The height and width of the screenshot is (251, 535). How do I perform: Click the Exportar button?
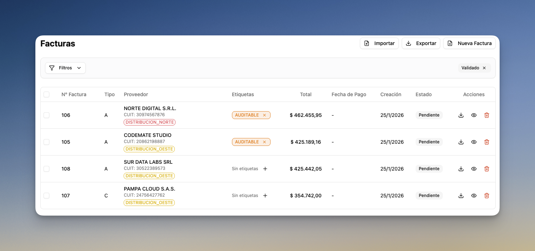click(421, 43)
